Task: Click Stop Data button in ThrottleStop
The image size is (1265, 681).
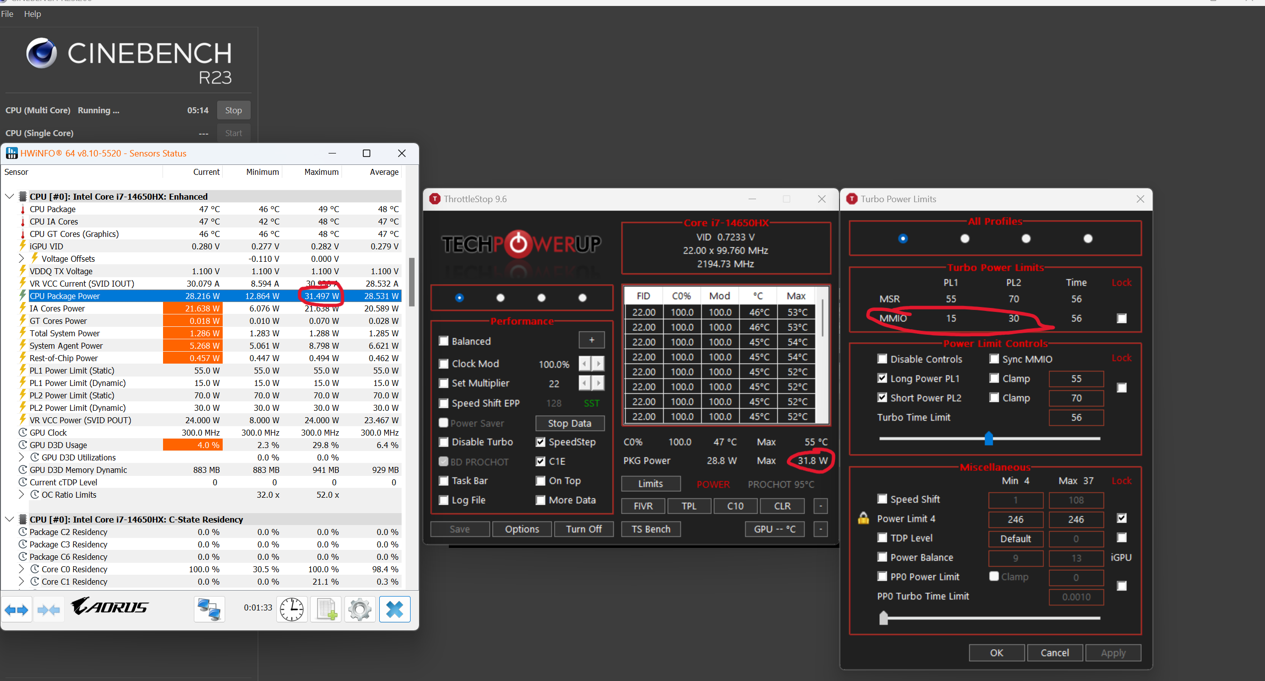Action: (x=570, y=423)
